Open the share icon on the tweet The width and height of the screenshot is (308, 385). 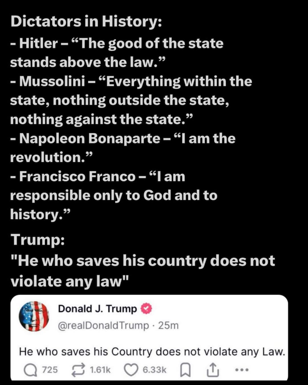point(212,370)
